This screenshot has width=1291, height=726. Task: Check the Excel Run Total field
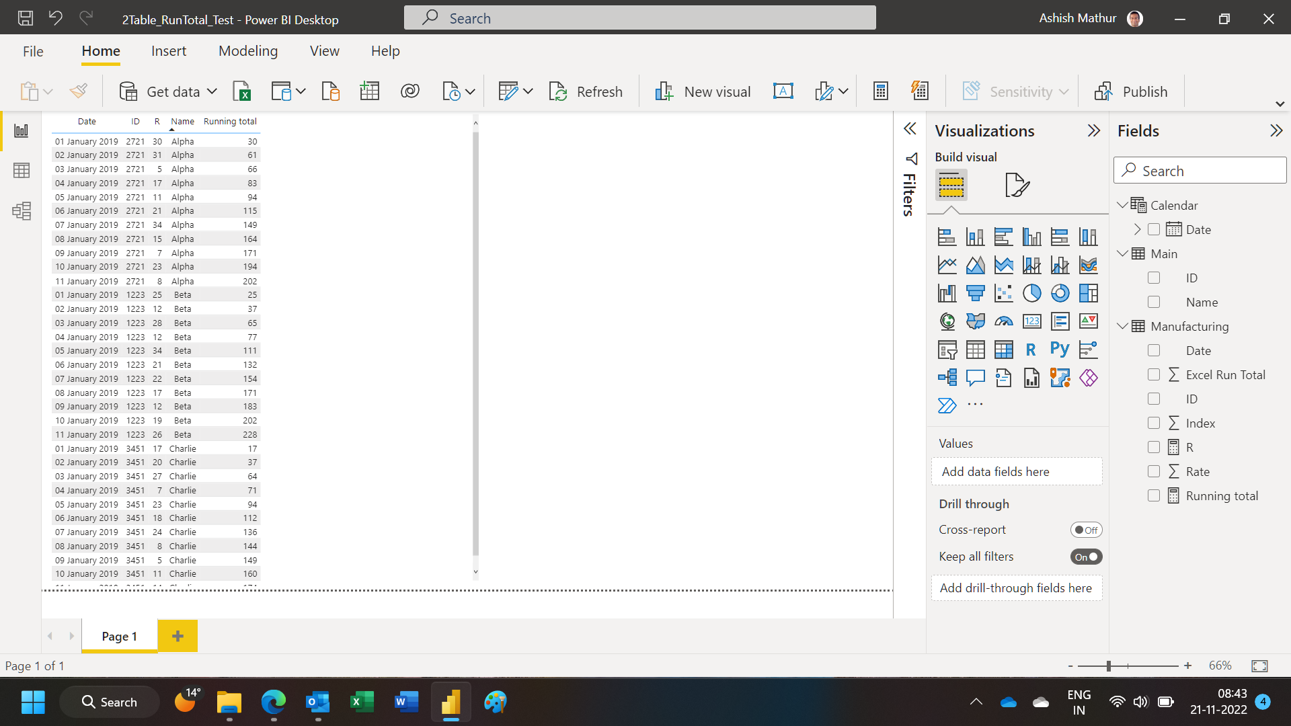[1154, 374]
